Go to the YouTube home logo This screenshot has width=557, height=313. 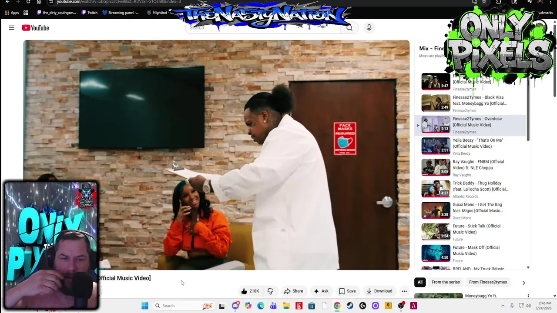pos(35,28)
